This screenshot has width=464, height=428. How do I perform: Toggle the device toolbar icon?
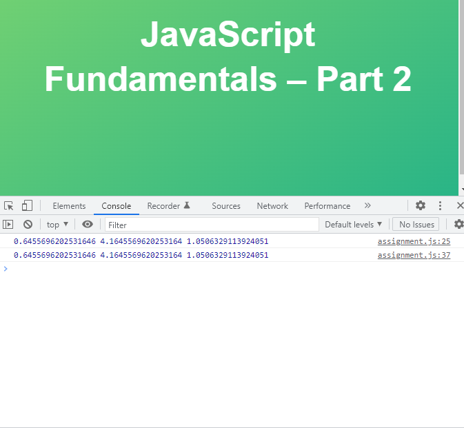click(27, 205)
